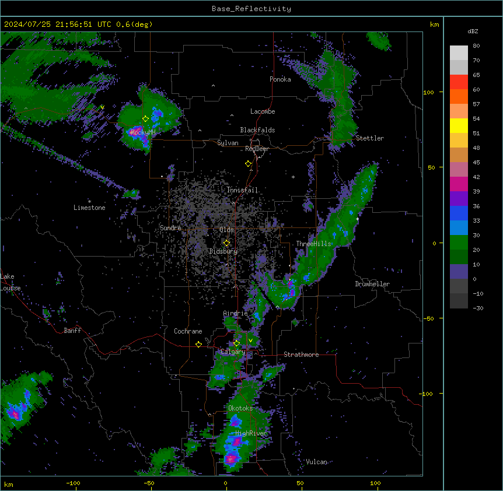Viewport: 503px width, 491px height.
Task: Click the Olds town label
Action: click(x=226, y=230)
